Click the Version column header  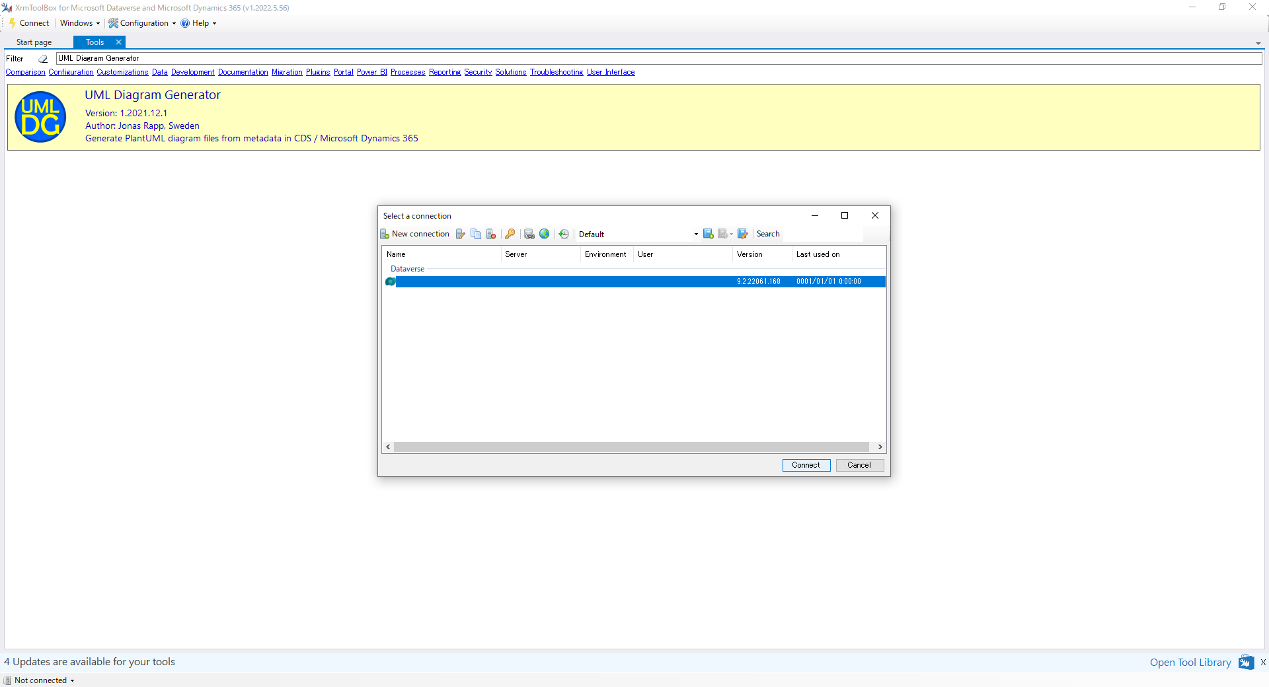(x=761, y=254)
